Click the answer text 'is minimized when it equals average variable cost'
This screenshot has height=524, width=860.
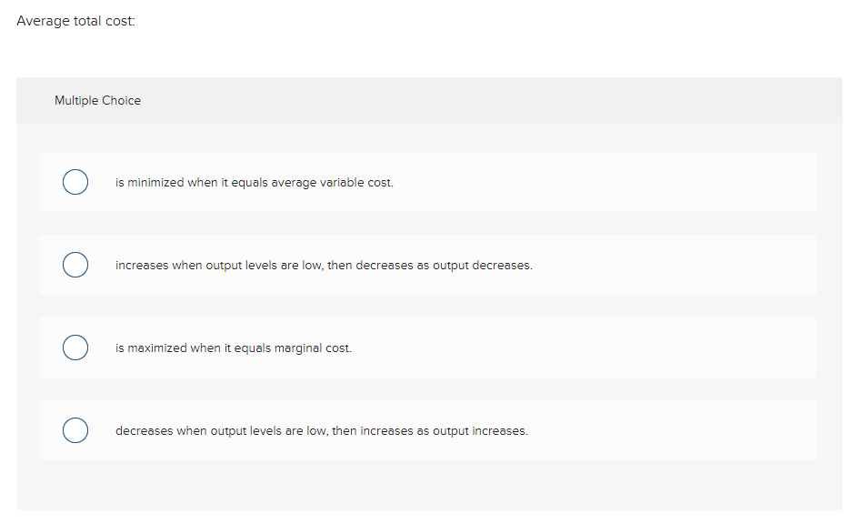point(254,182)
